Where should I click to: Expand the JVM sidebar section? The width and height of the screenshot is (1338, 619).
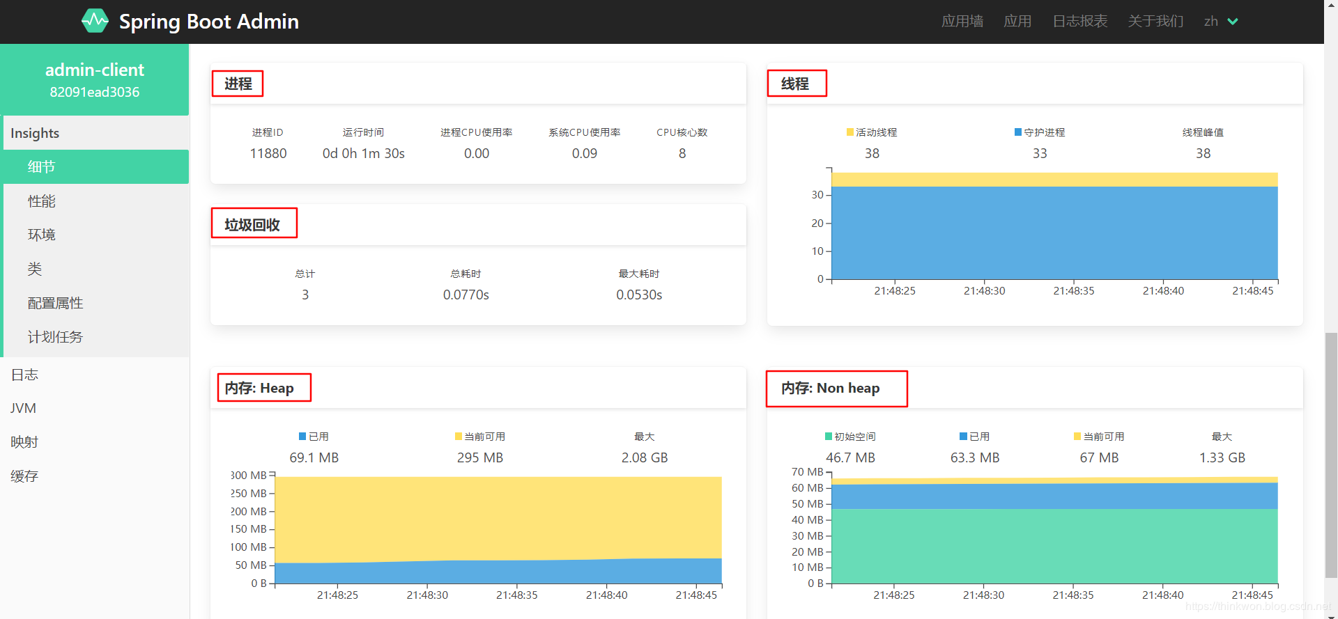point(24,409)
